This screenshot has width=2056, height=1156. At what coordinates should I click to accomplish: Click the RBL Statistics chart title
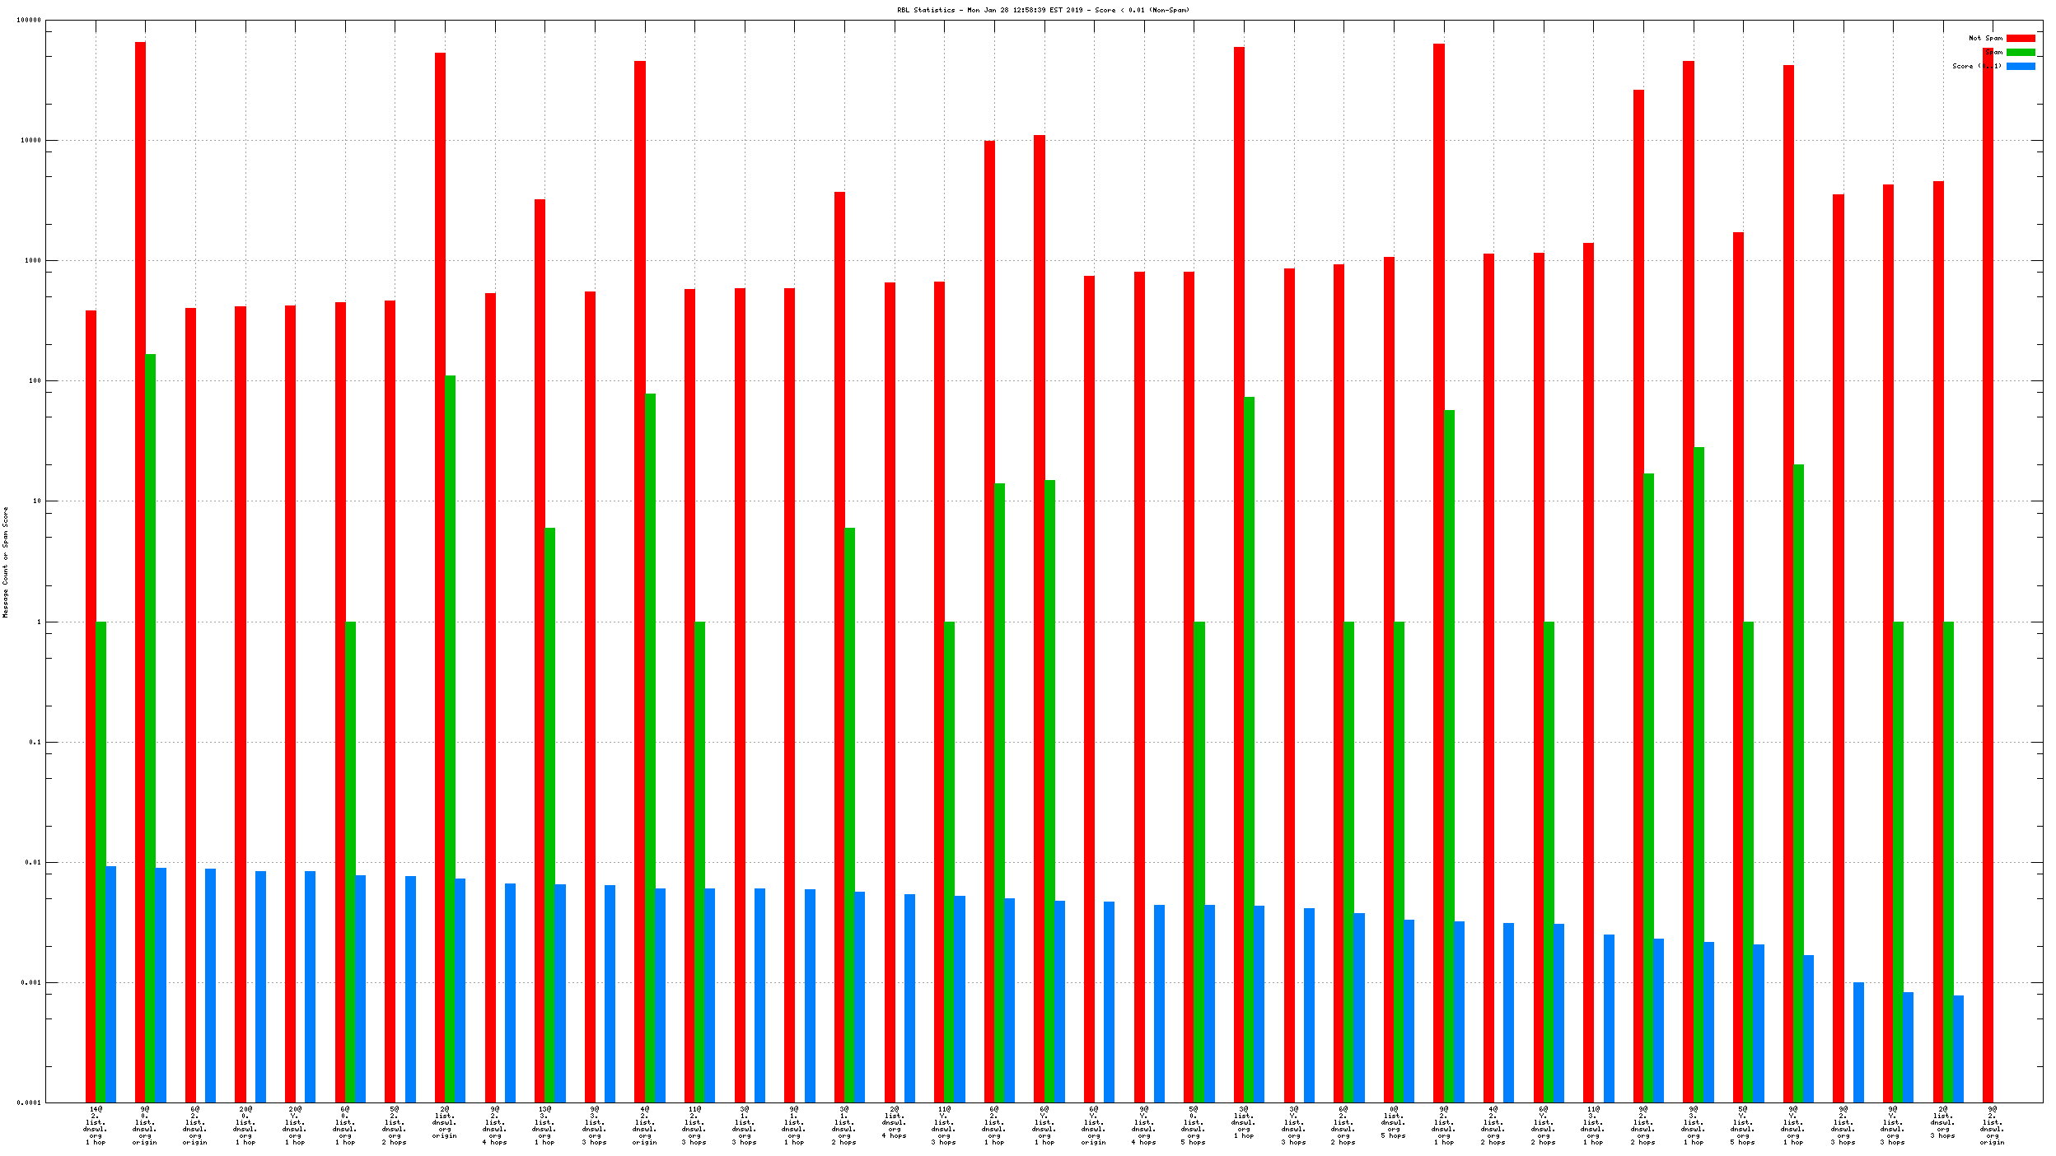tap(1043, 10)
